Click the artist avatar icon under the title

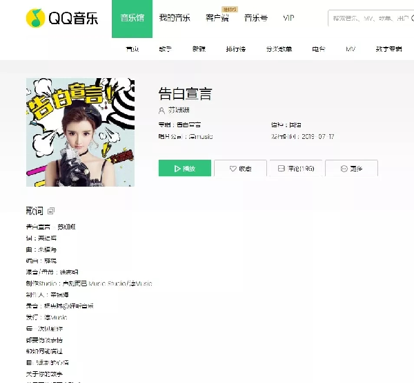coord(161,111)
